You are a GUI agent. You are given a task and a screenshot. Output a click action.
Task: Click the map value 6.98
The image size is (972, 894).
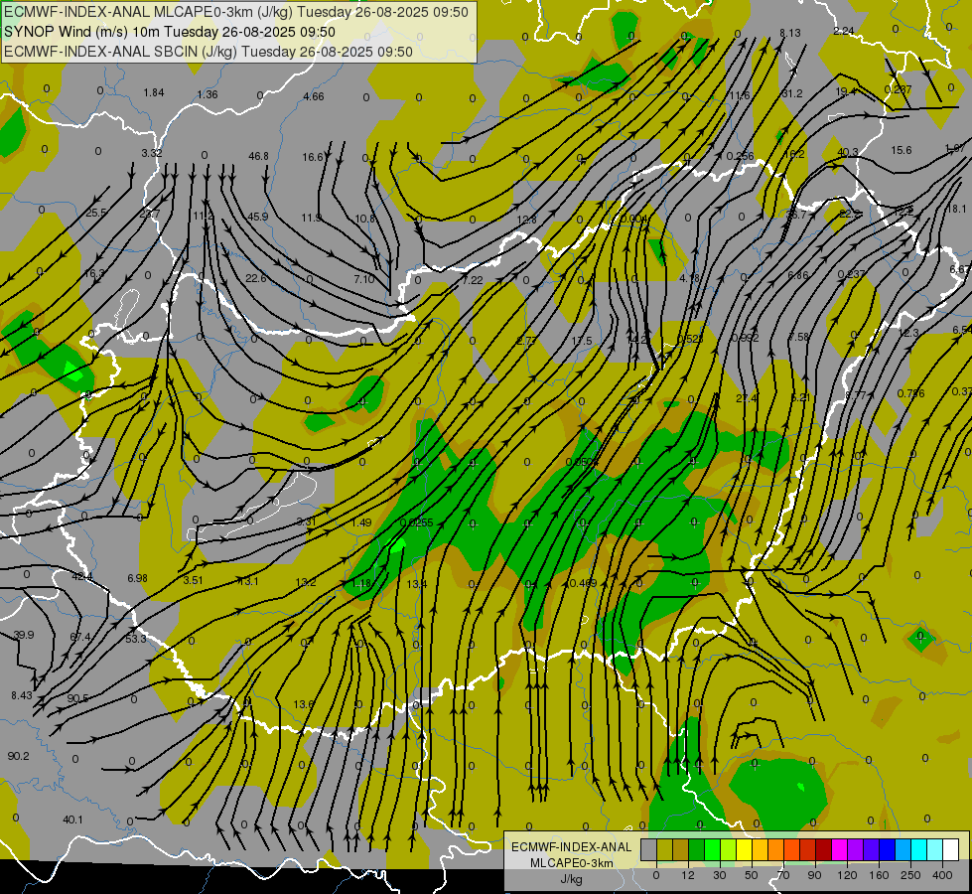(138, 578)
